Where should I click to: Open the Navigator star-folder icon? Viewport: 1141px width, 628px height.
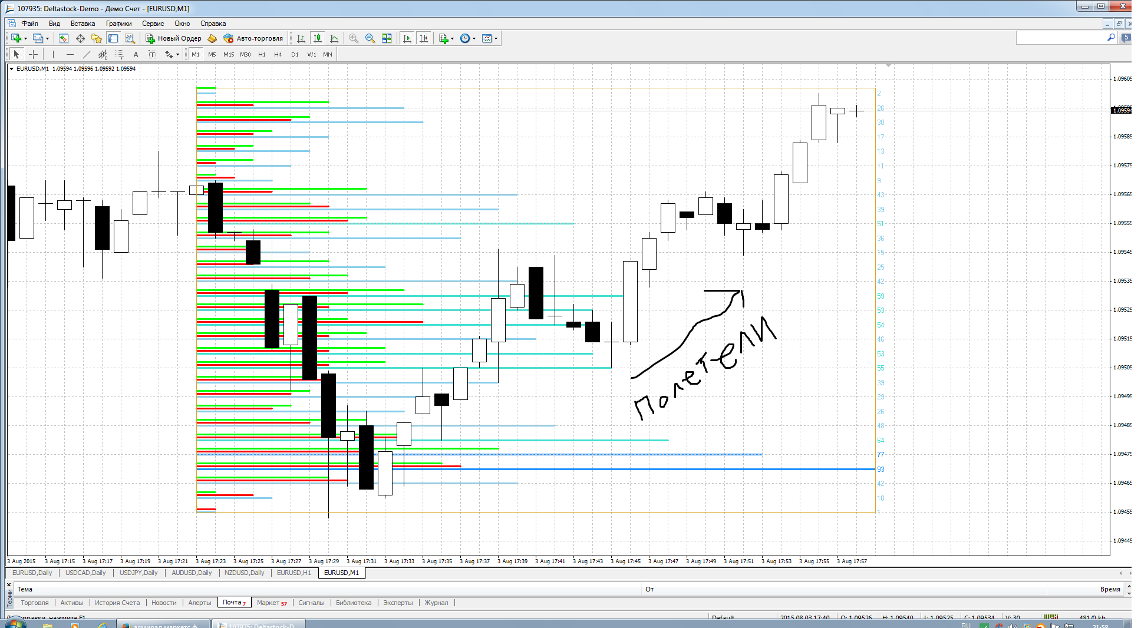coord(97,38)
